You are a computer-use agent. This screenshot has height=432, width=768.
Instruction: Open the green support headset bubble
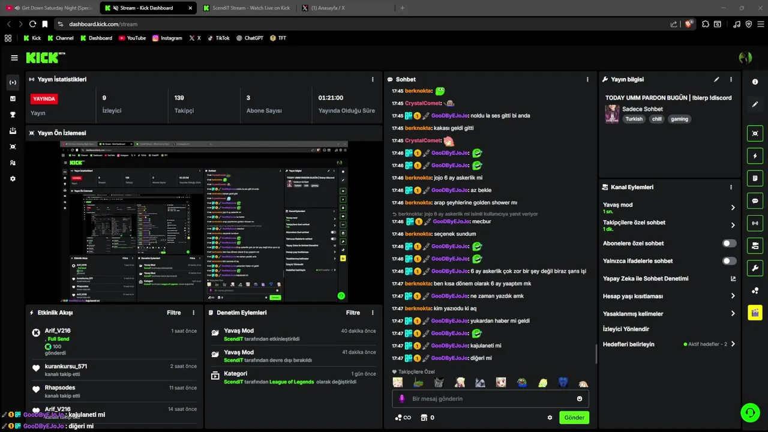[750, 412]
